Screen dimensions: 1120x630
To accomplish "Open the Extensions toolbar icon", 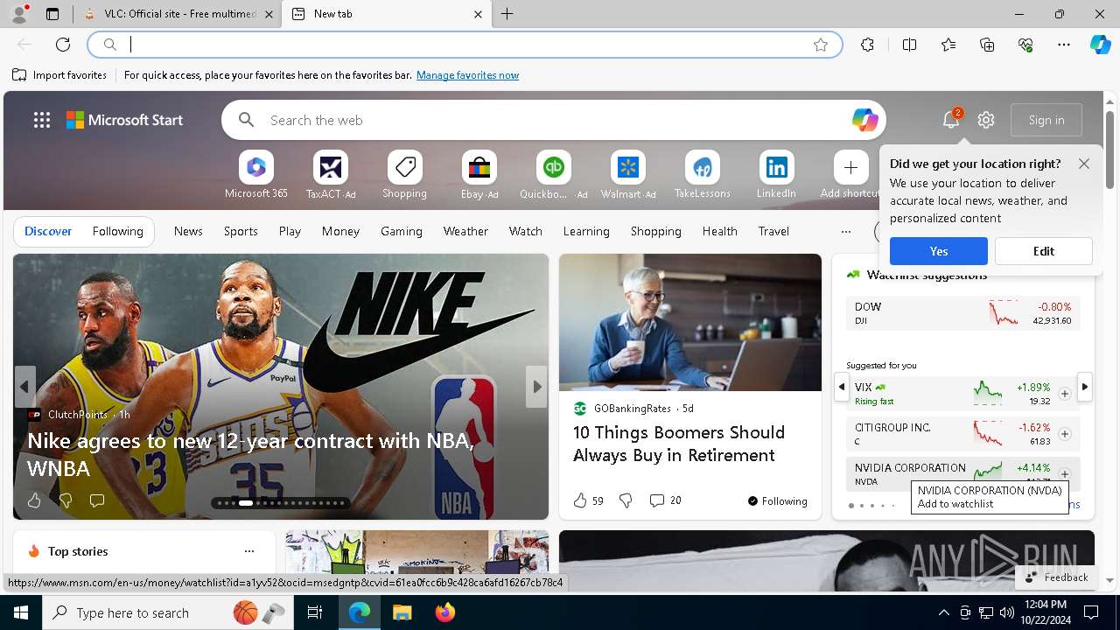I will tap(867, 45).
